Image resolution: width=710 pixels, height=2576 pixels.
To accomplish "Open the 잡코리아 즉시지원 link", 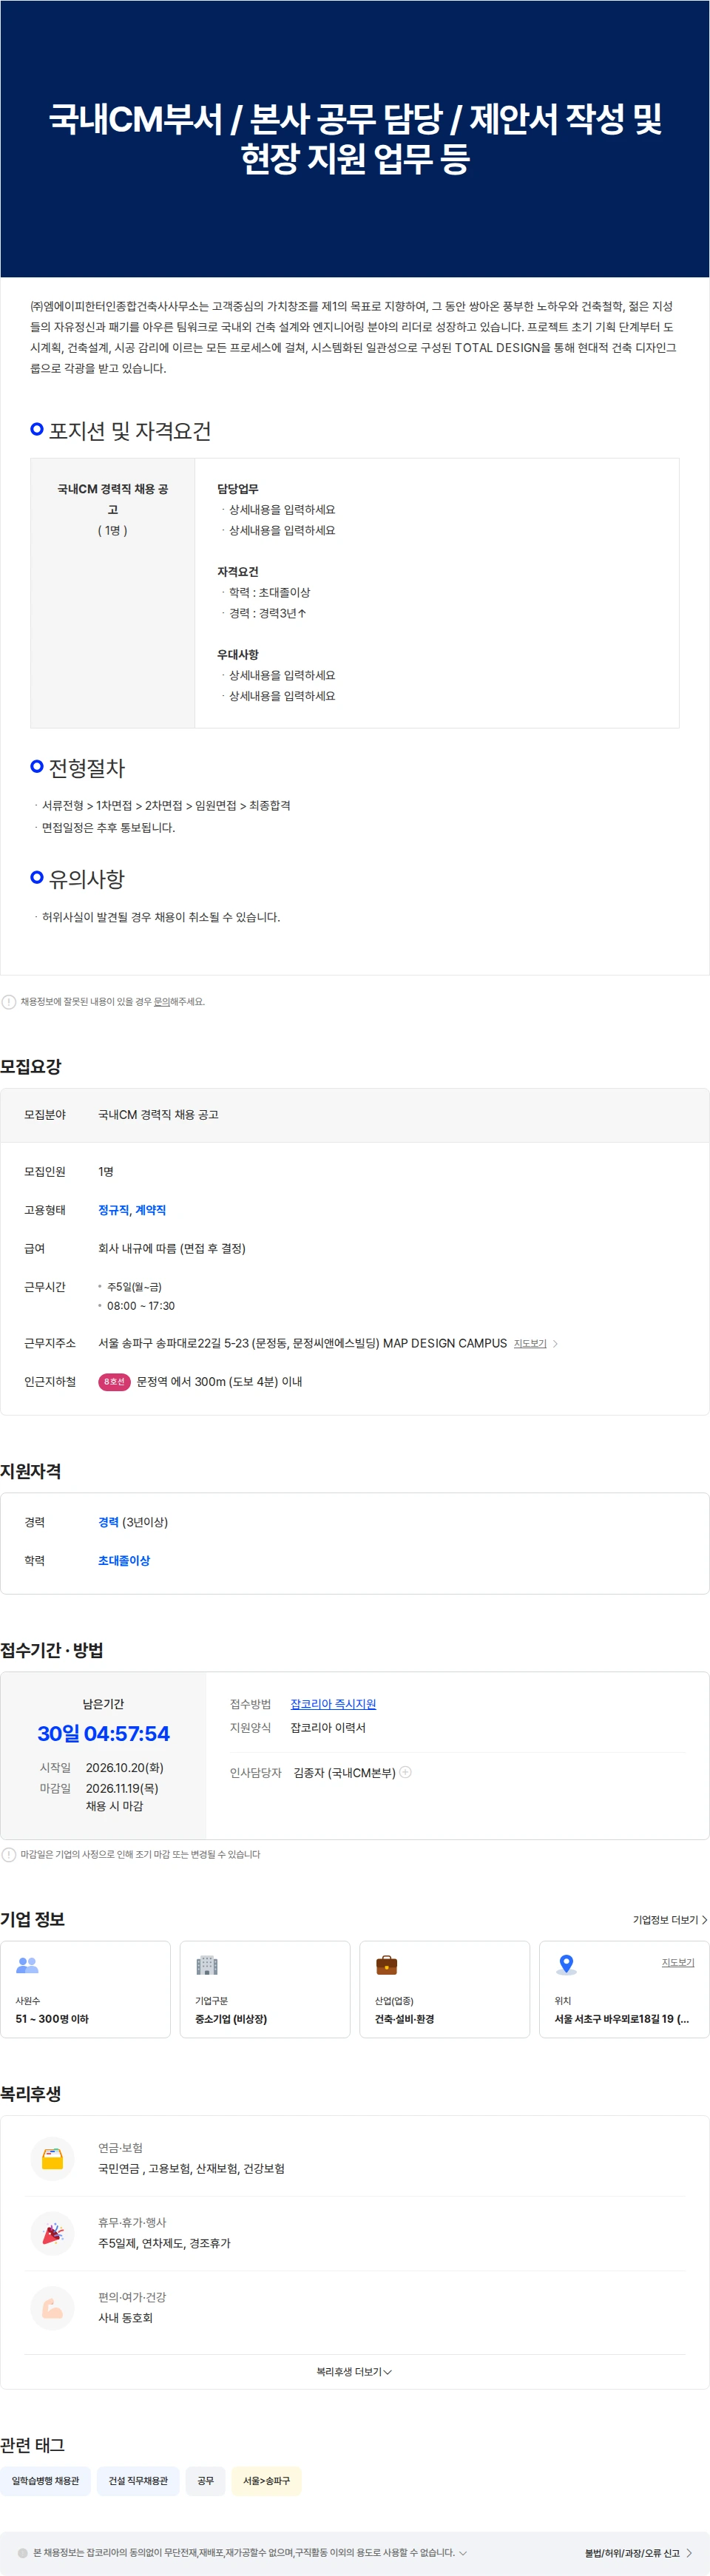I will coord(333,1703).
